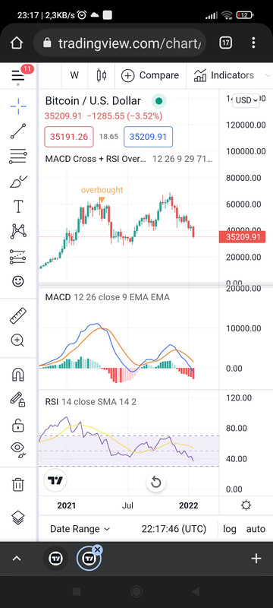Open the browser three-dot menu
273x608 pixels.
[x=253, y=43]
